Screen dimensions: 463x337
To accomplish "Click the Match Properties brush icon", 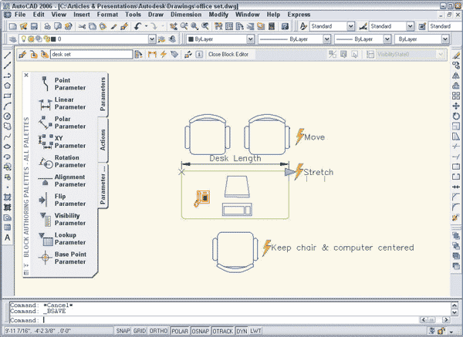I will click(113, 26).
